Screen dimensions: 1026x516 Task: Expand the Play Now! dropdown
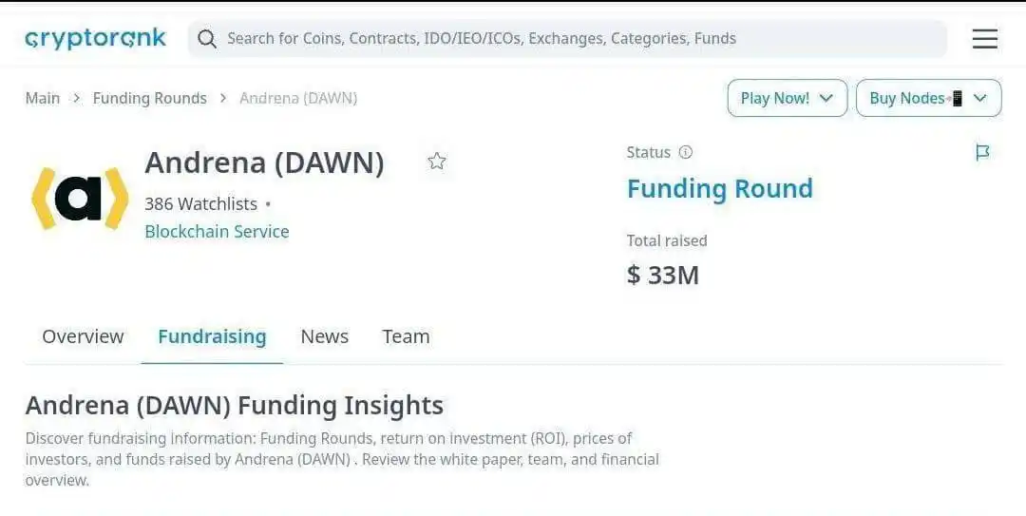(x=788, y=98)
